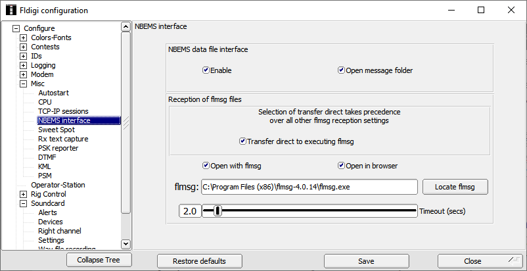
Task: Expand the Modem node
Action: pyautogui.click(x=23, y=74)
